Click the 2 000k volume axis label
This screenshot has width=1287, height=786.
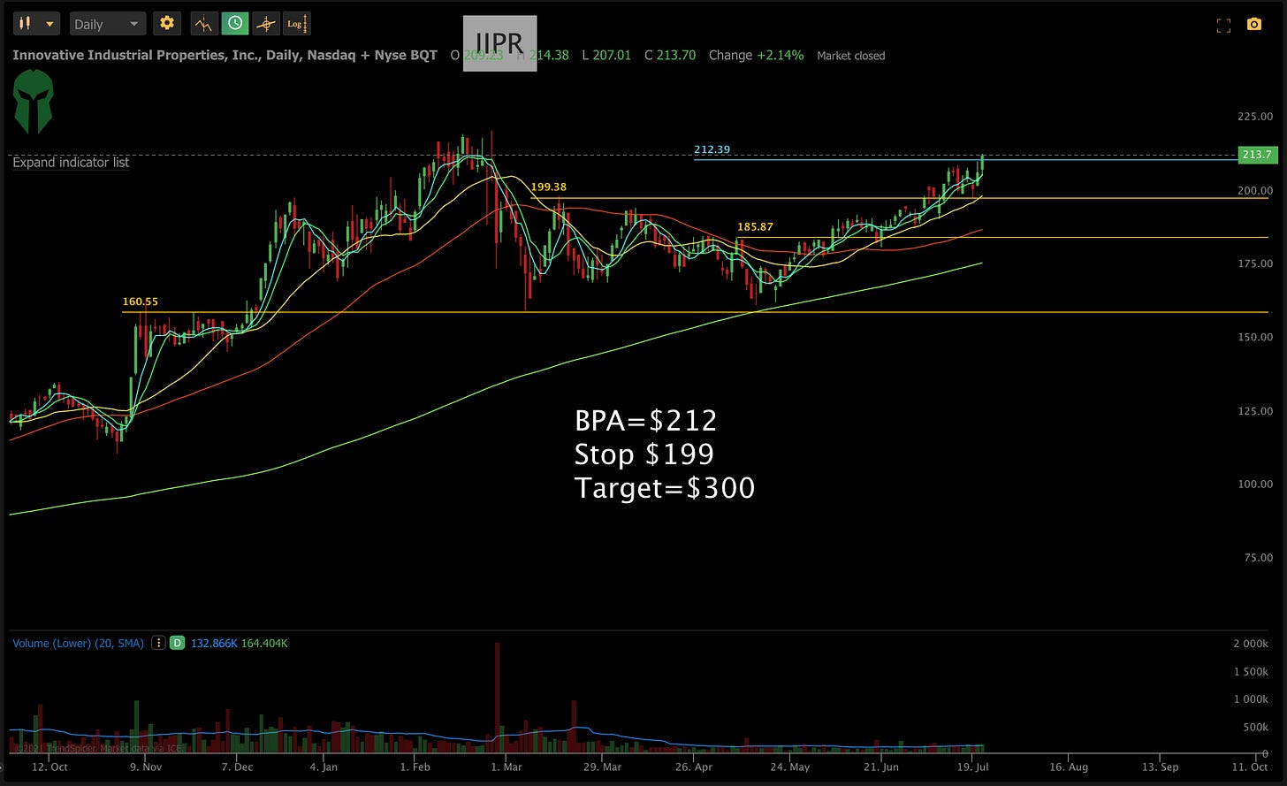click(x=1251, y=644)
